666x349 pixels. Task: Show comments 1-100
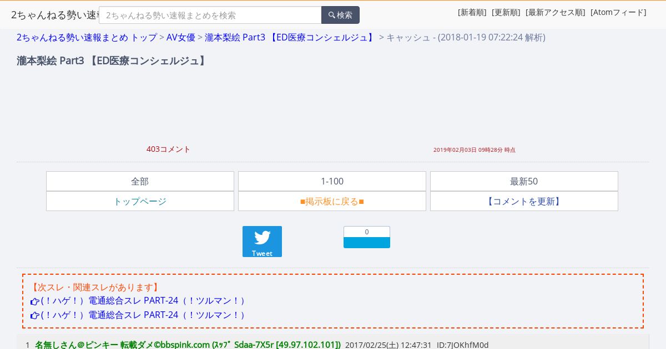tap(332, 181)
